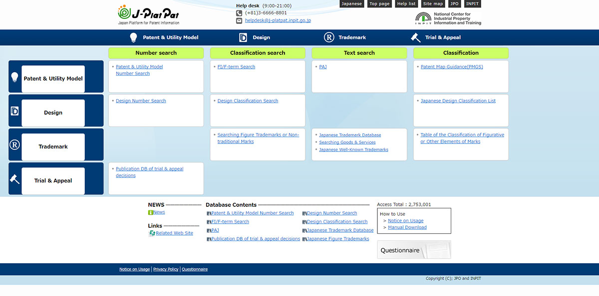Open PAJ under Database Contents
The image size is (599, 296).
pyautogui.click(x=215, y=231)
